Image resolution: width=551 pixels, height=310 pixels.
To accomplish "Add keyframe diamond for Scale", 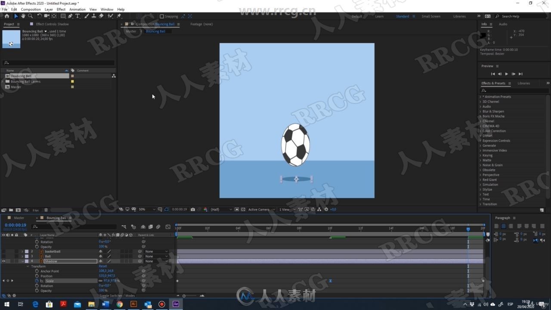I will pyautogui.click(x=7, y=281).
